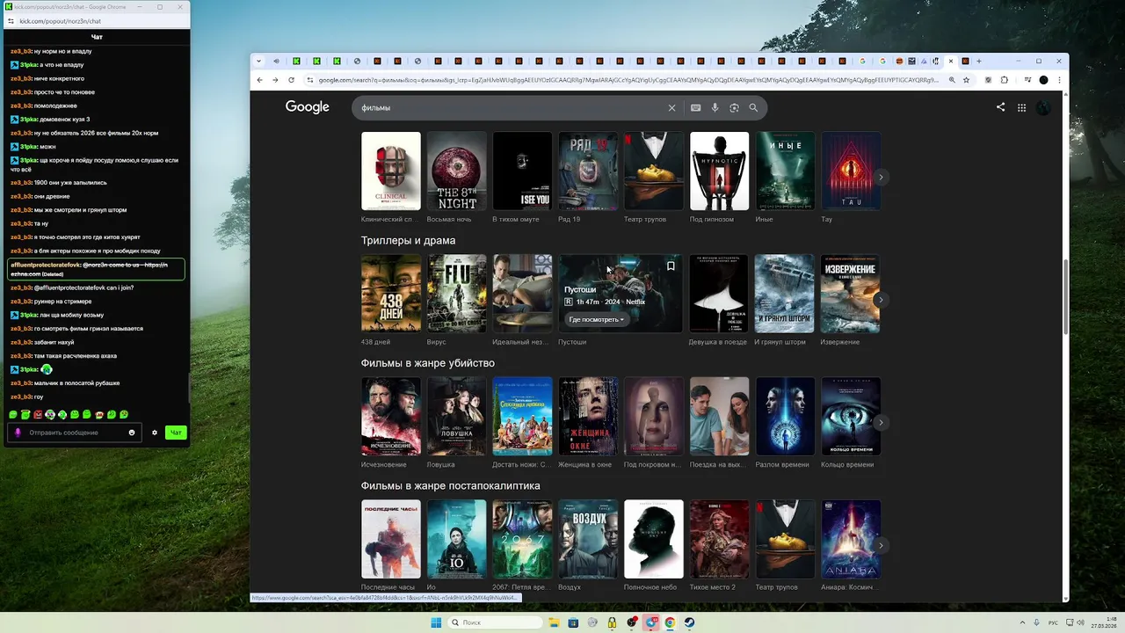Open the И грянул шторм movie poster
The width and height of the screenshot is (1125, 633).
point(784,294)
